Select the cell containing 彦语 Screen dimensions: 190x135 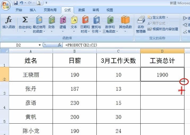(31, 102)
